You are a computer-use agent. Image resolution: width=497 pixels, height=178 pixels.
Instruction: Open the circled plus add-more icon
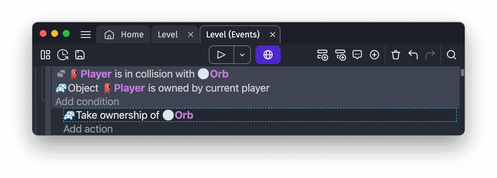(374, 55)
